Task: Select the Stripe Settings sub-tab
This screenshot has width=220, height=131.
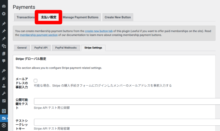Action: click(x=93, y=48)
